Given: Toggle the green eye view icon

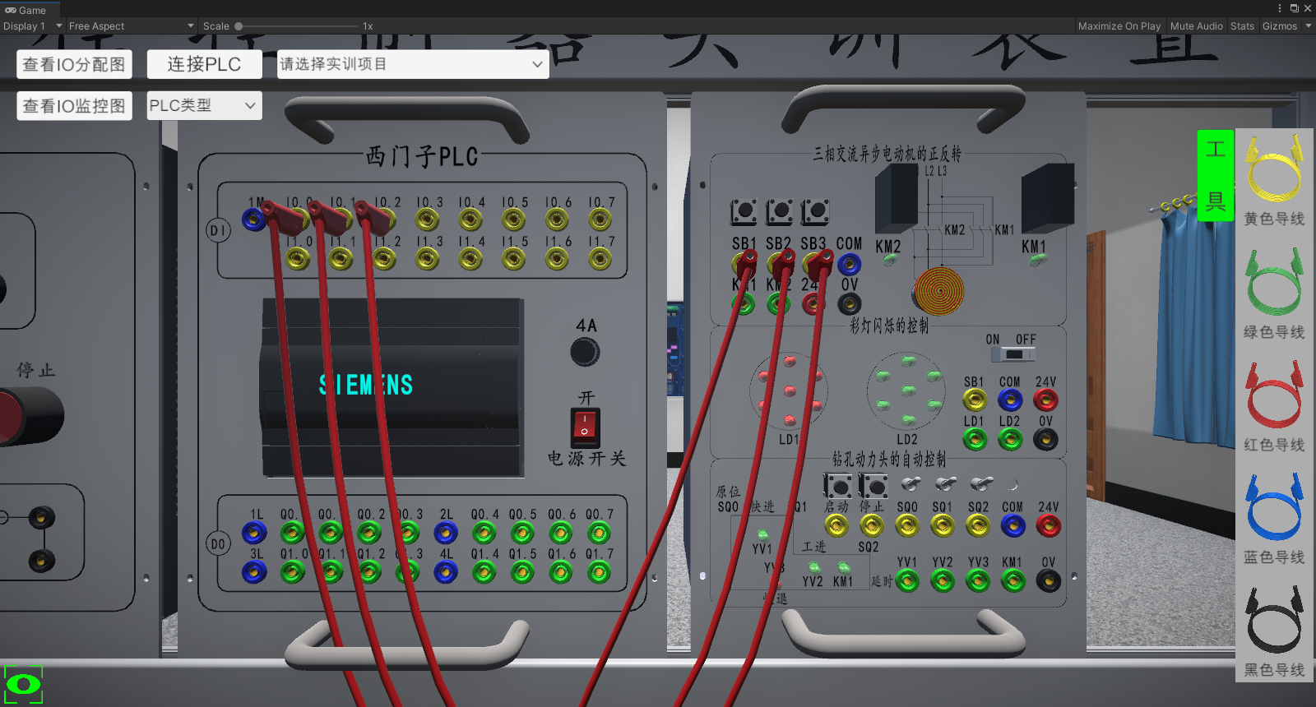Looking at the screenshot, I should [23, 684].
